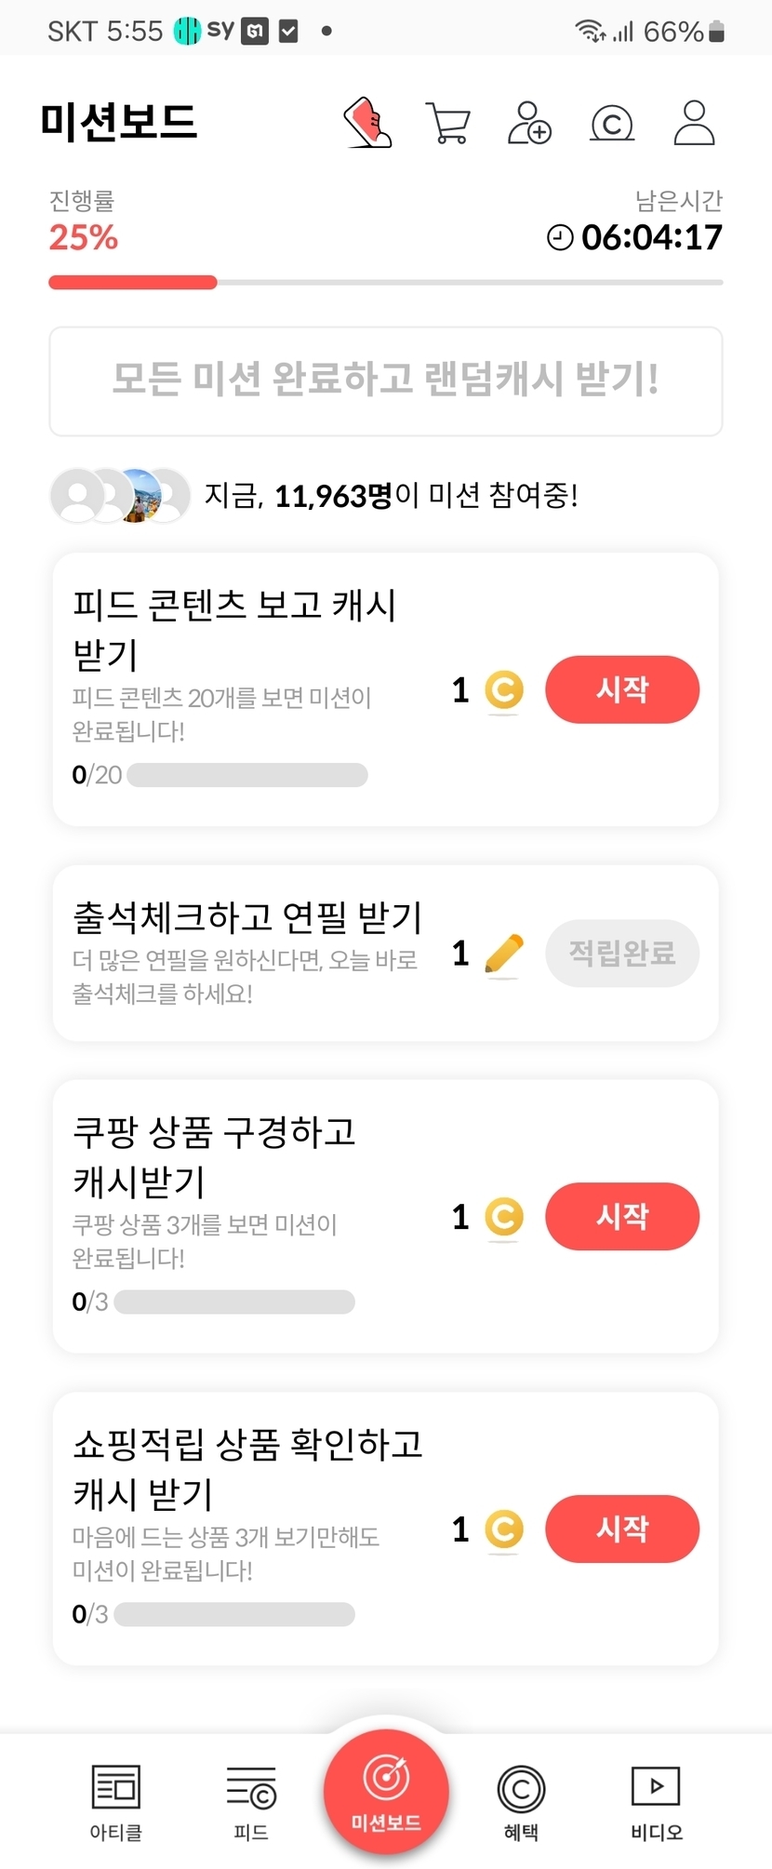
Task: Tap the coin icon on feed content mission
Action: pos(504,691)
